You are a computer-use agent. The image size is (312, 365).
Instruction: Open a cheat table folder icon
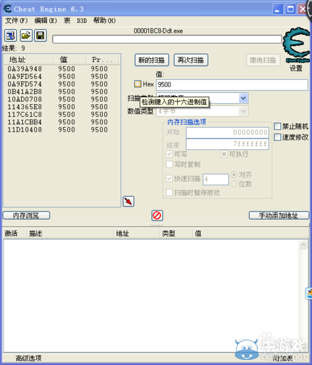[26, 36]
